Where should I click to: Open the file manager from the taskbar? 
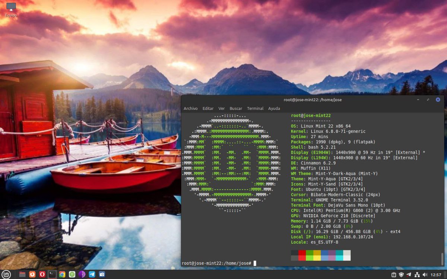[22, 275]
